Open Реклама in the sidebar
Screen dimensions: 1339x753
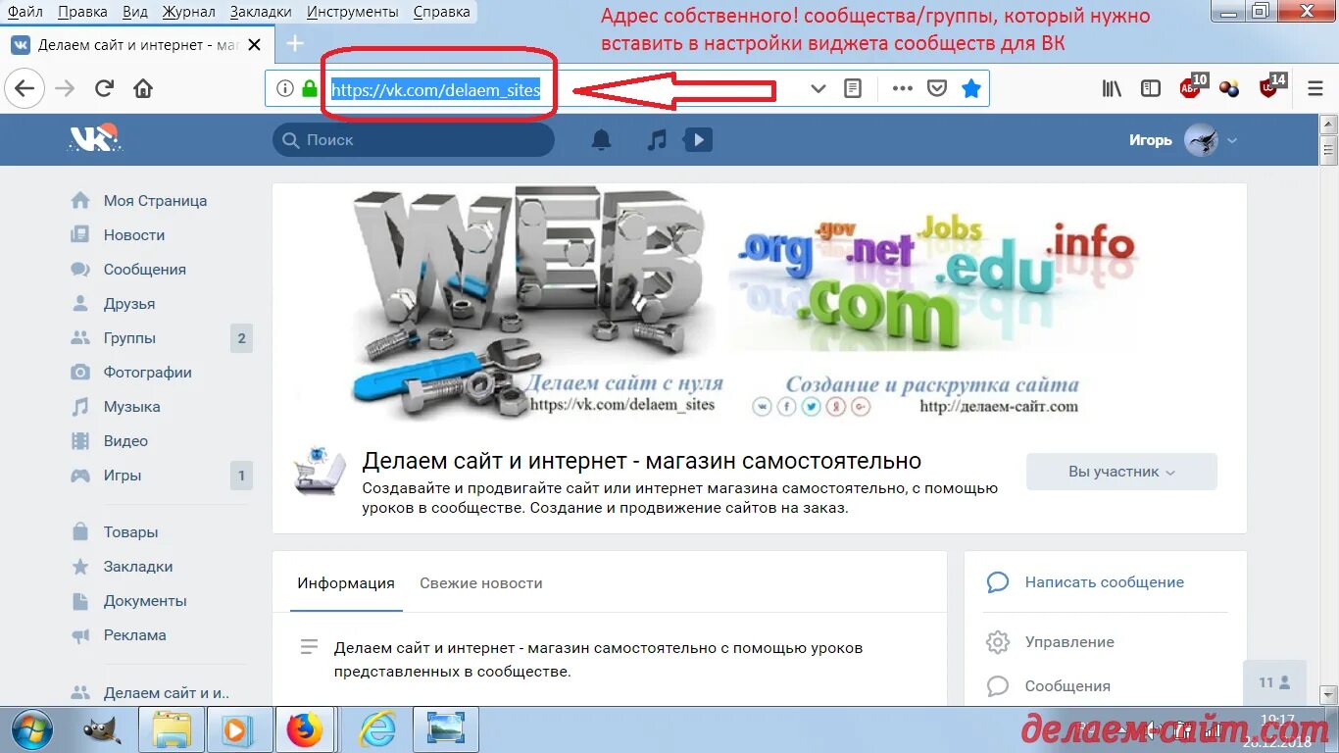point(134,634)
